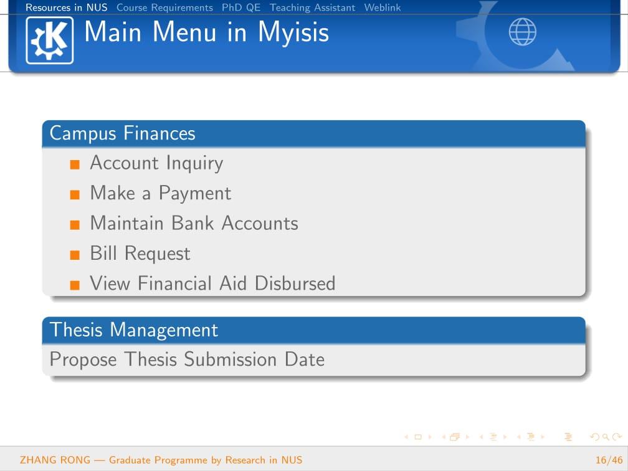
Task: Open the Resources in NUS section
Action: (67, 7)
